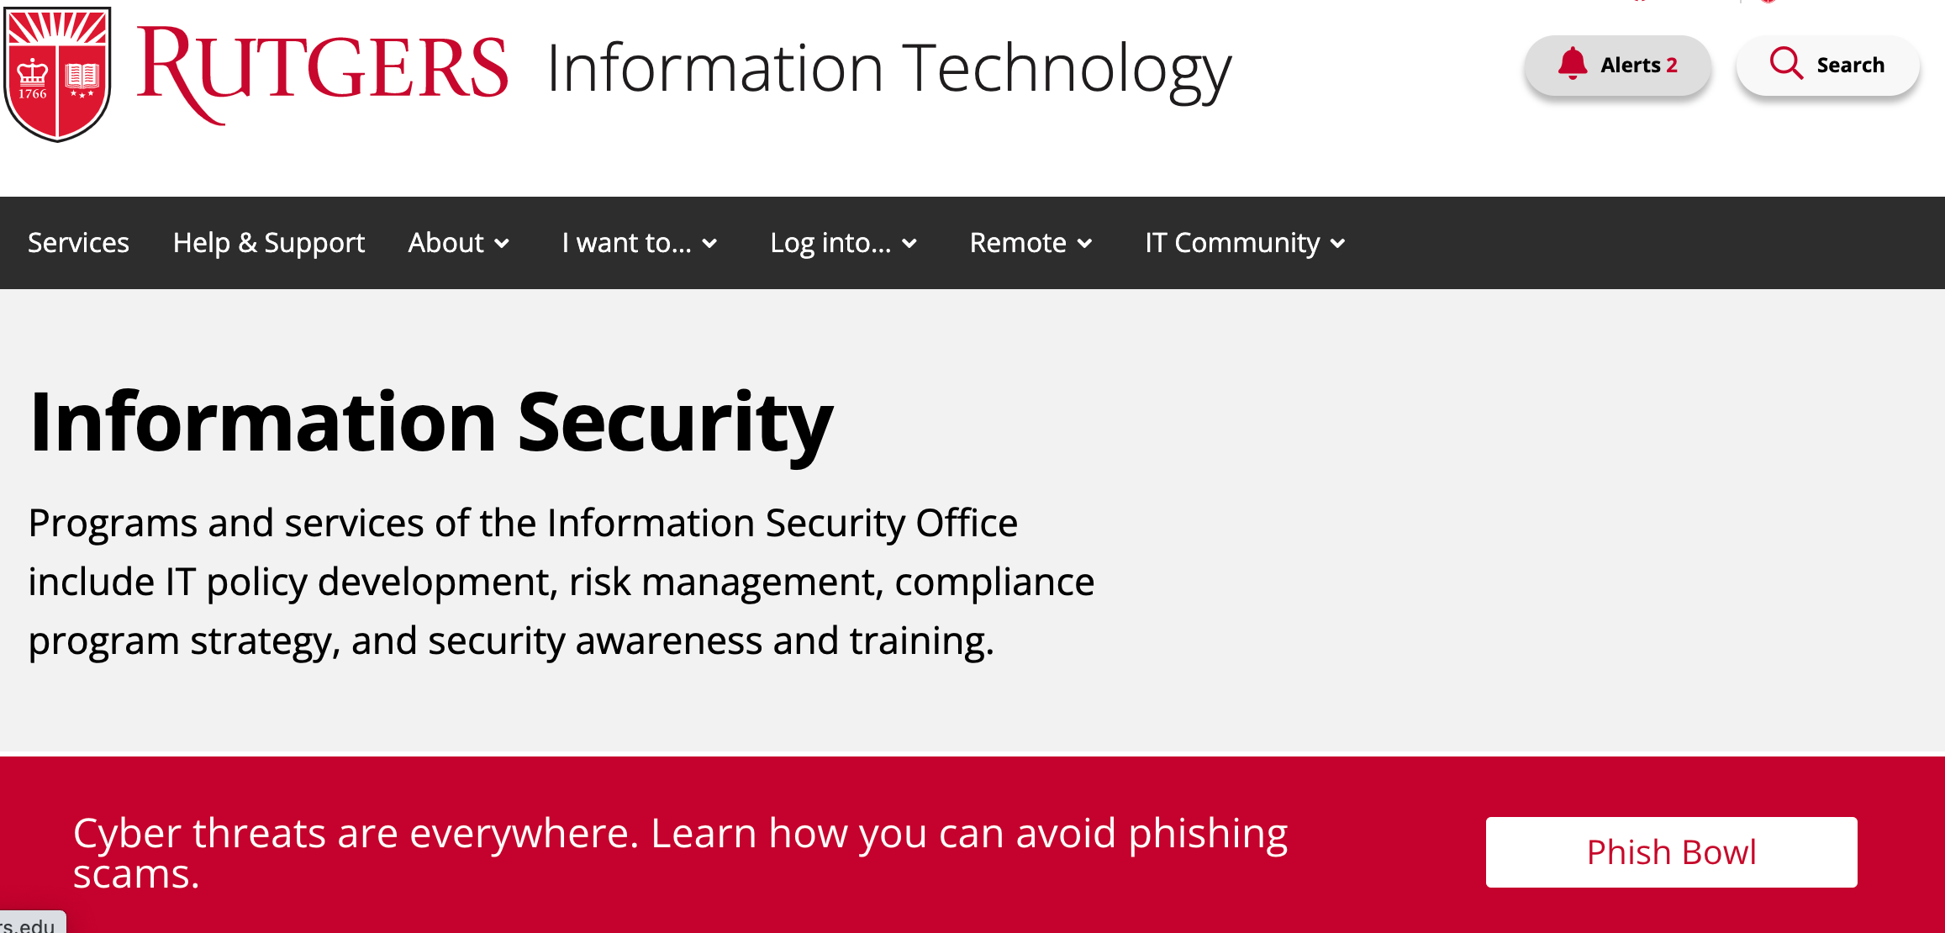Click the Information Technology site title
This screenshot has height=933, width=1945.
pos(888,69)
